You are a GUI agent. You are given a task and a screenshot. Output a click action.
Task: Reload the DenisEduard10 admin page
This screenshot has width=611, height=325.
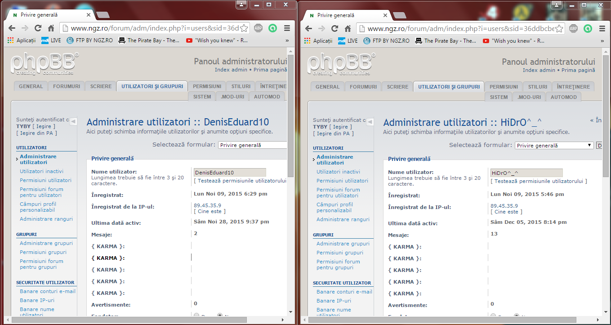(x=38, y=28)
